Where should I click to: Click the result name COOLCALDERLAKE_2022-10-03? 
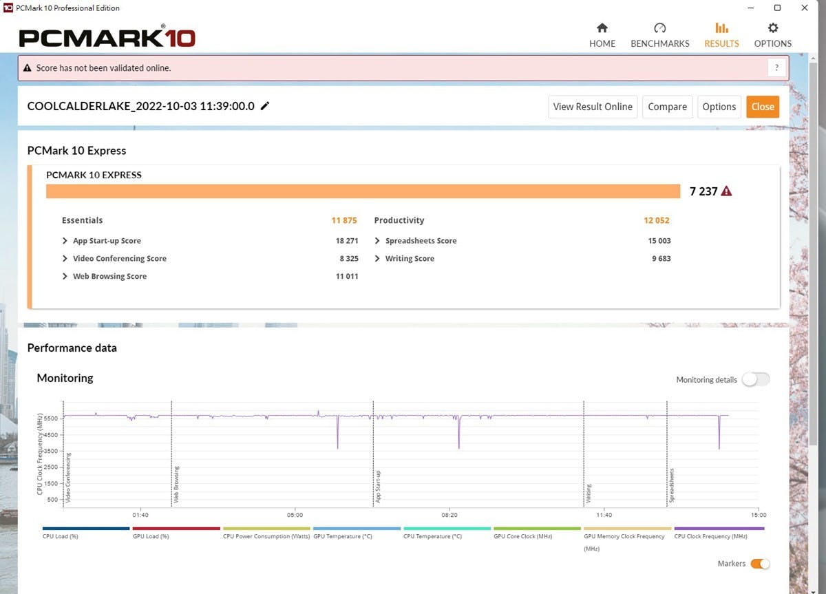pos(140,106)
